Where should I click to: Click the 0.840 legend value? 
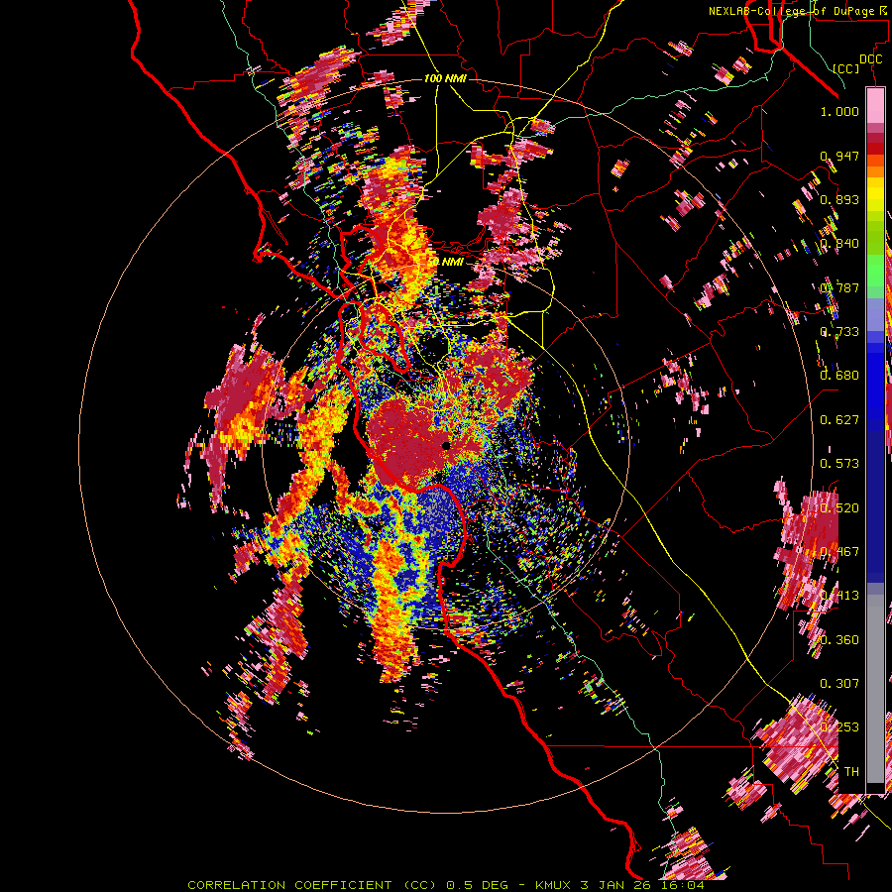click(839, 244)
